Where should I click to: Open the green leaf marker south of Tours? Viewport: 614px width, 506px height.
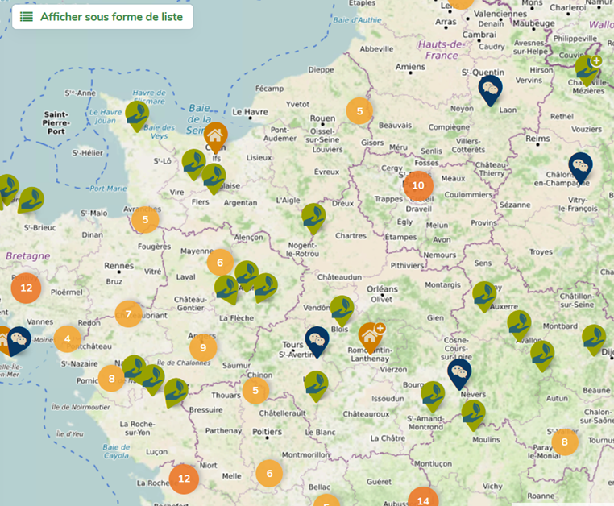tap(317, 385)
